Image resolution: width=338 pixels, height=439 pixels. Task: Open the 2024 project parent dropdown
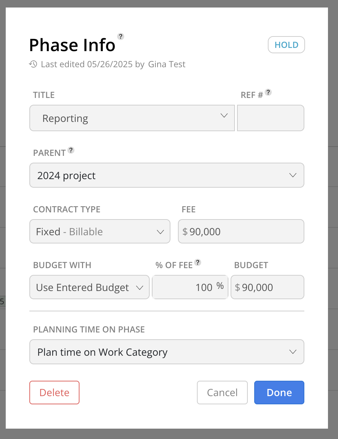click(x=167, y=175)
